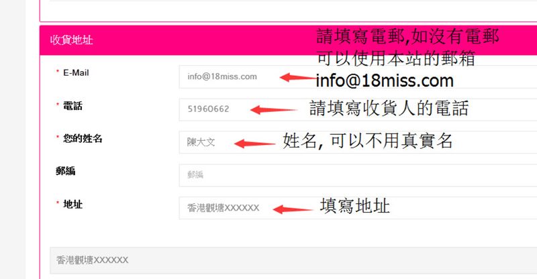Click the red arrow pointing at E-Mail field
The image size is (537, 279).
298,77
